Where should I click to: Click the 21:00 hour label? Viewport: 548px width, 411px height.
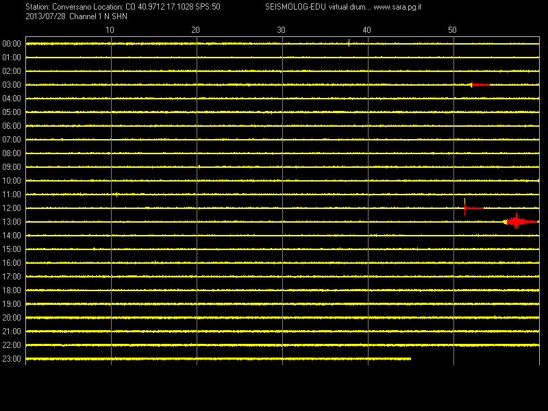point(12,332)
